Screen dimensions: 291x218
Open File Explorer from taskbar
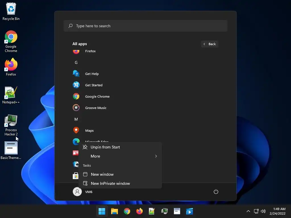[115, 211]
